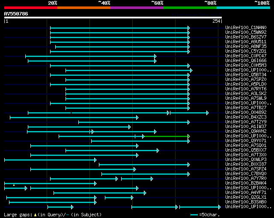This screenshot has height=218, width=274.
Task: Select the white AV550786 query sequence bar
Action: 113,18
